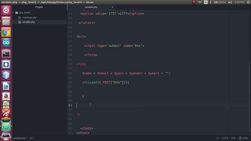
Task: Click the </body> closing tag
Action: 87,128
